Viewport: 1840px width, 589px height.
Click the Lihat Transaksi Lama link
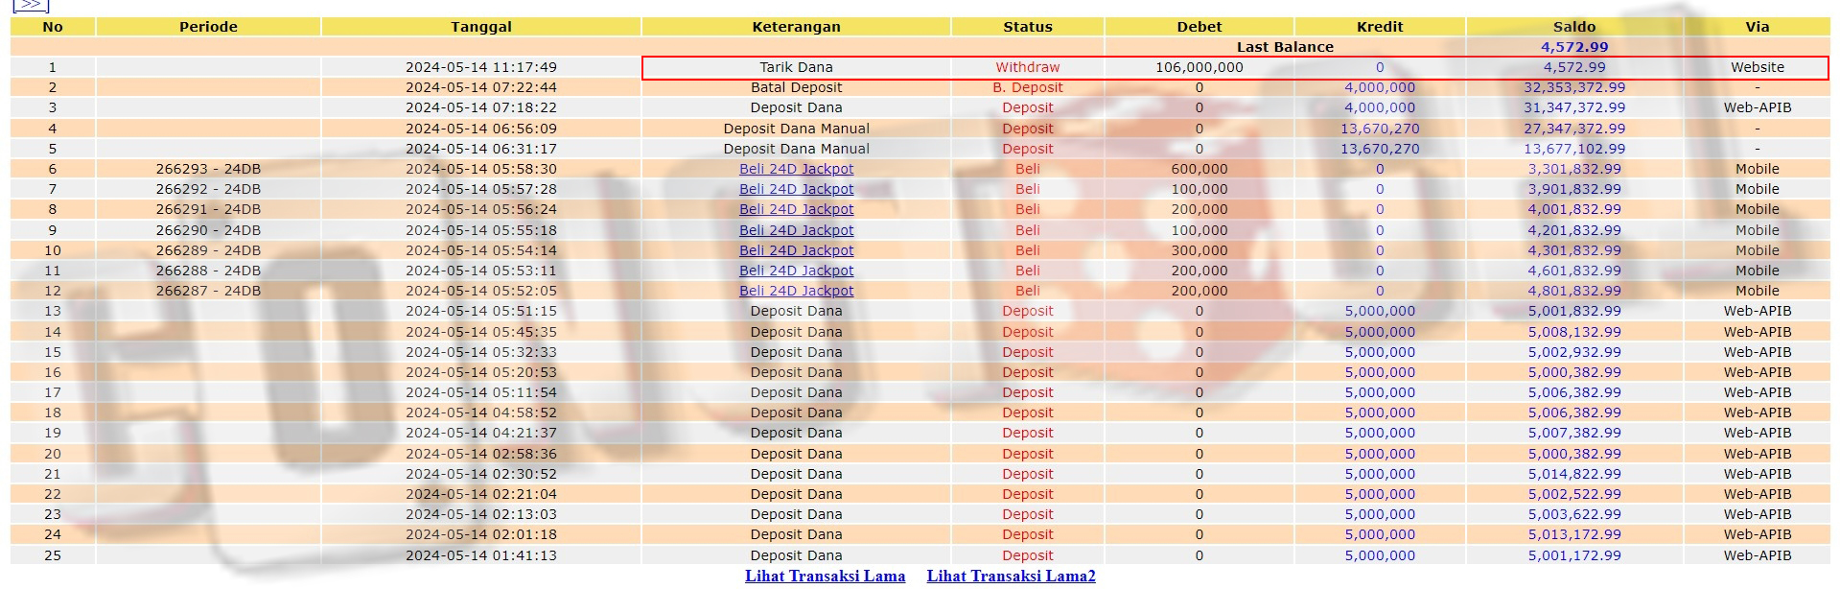[x=825, y=576]
